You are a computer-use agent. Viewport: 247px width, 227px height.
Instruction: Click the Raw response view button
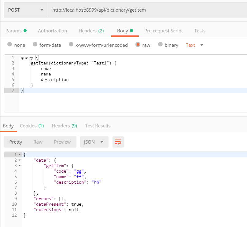click(x=38, y=142)
